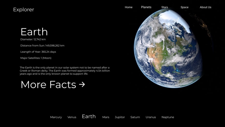Select Jupitor in the planet selector
The image size is (225, 127).
(120, 117)
